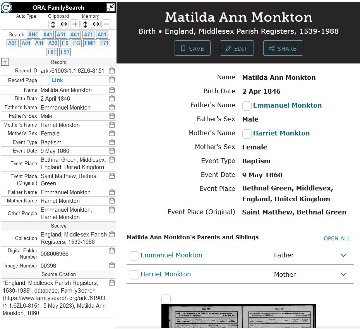Click the Clipboard horizontal arrows icon
The width and height of the screenshot is (360, 329).
pos(64,24)
